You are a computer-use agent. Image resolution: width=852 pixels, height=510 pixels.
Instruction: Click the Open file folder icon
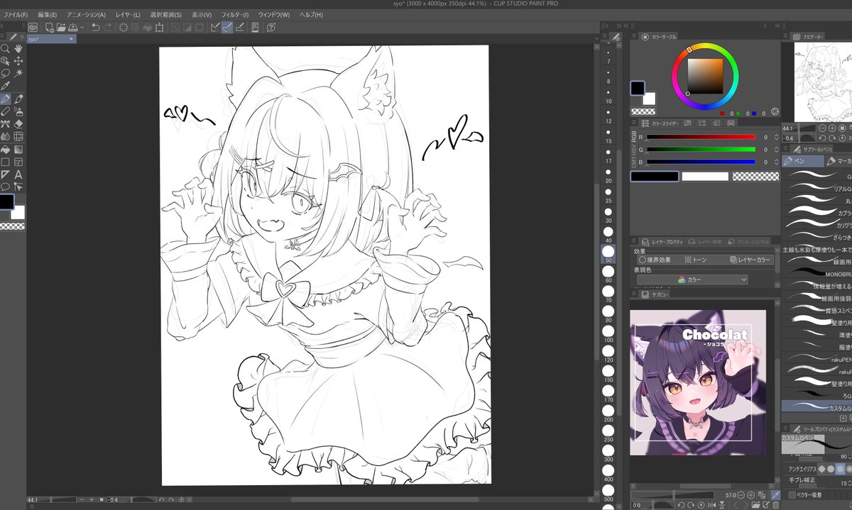(x=61, y=27)
